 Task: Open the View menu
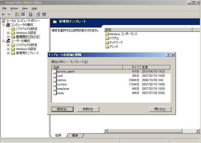25,8
